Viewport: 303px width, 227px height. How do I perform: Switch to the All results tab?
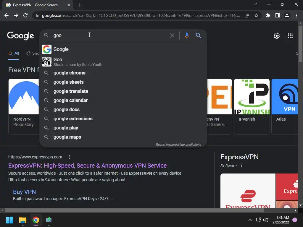[14, 53]
